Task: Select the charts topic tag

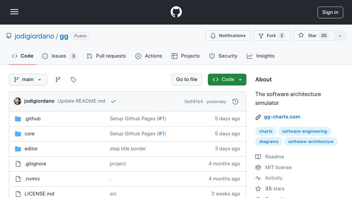Action: click(265, 131)
